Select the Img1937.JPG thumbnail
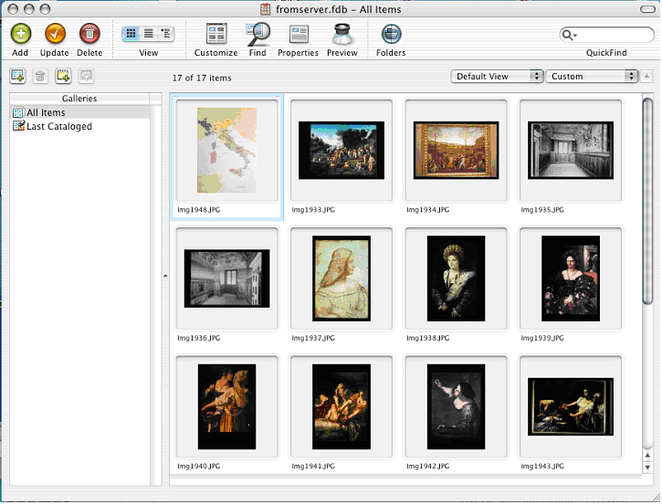662x504 pixels. click(342, 278)
